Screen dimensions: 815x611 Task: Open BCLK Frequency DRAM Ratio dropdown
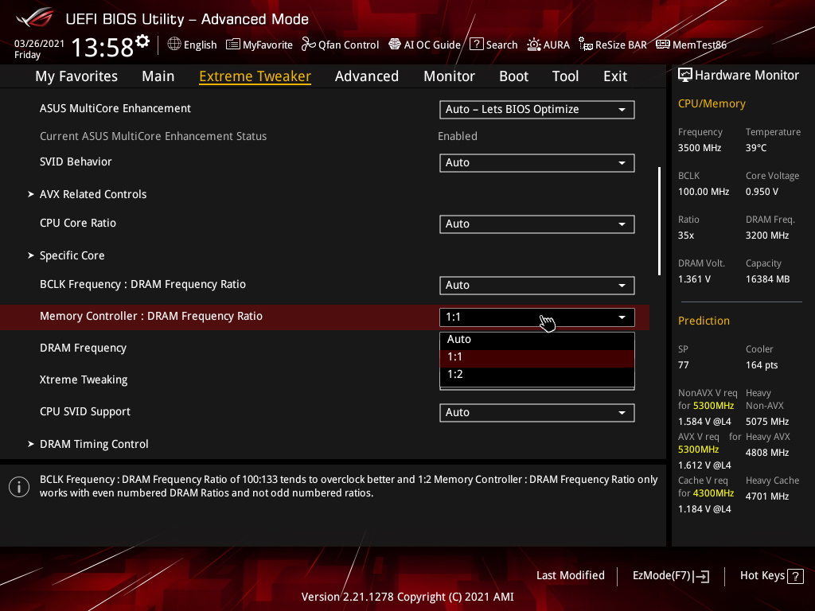click(537, 286)
